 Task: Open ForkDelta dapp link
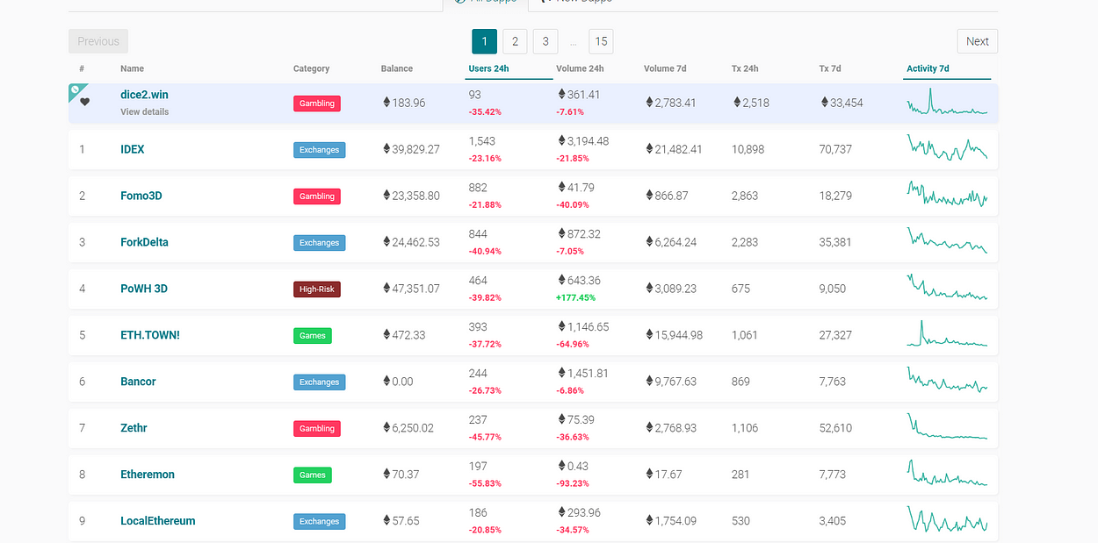point(145,242)
